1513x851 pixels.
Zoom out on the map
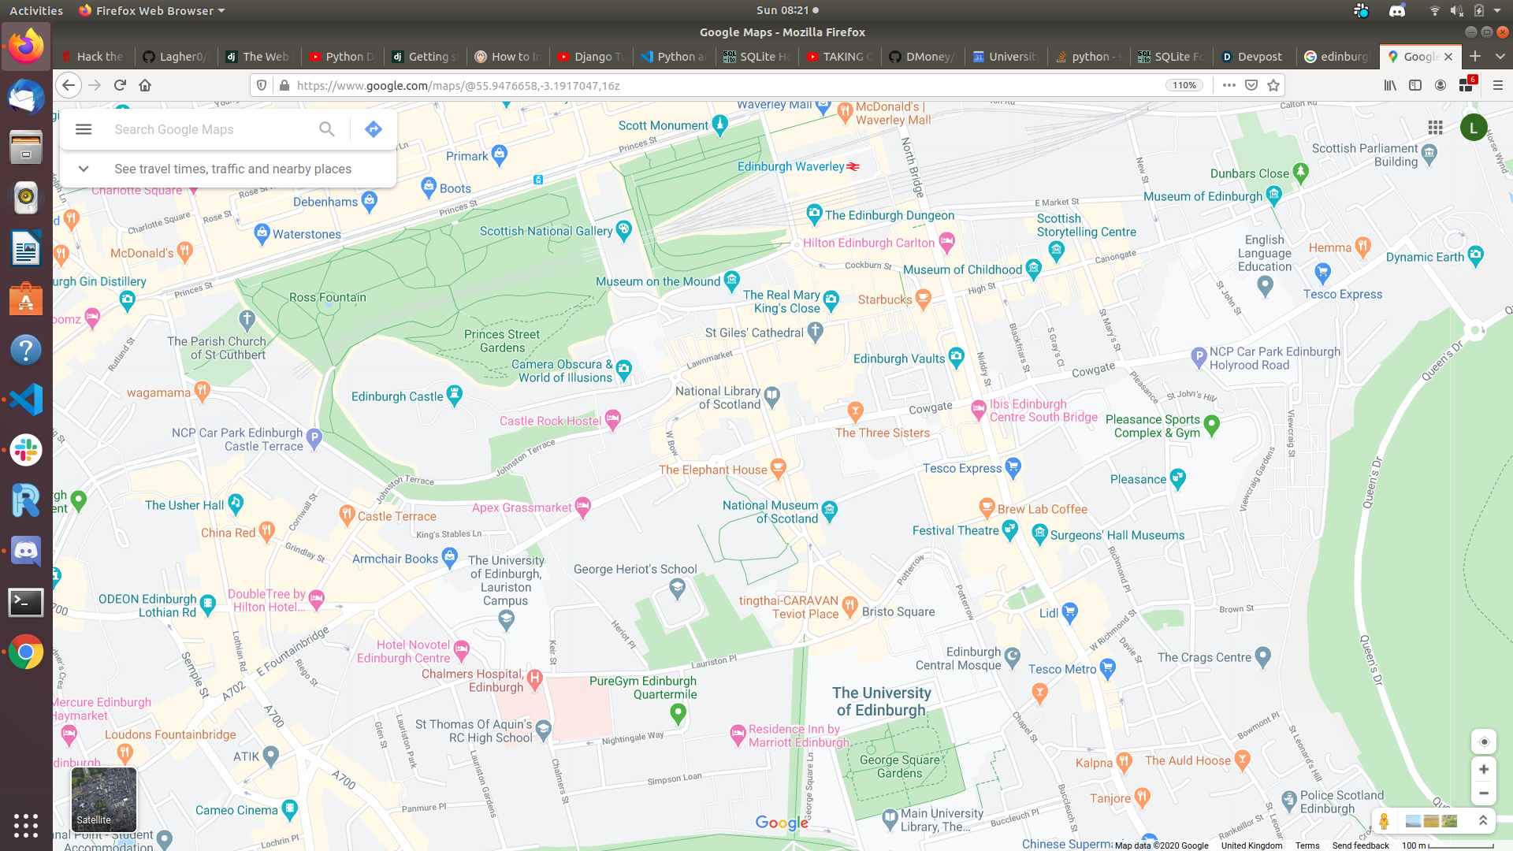[1484, 793]
